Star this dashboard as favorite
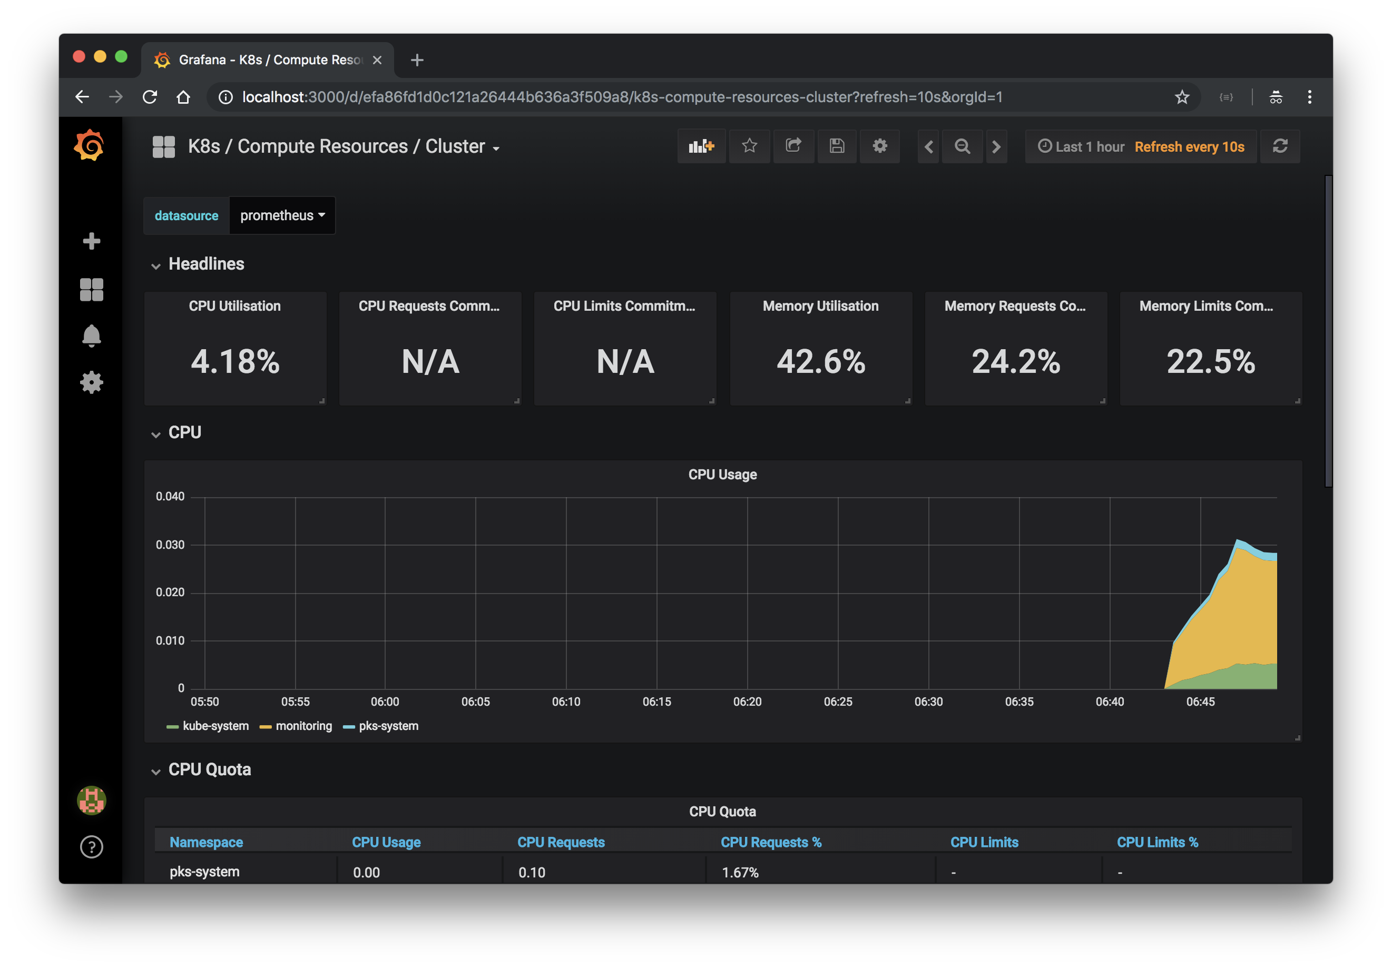 point(749,146)
